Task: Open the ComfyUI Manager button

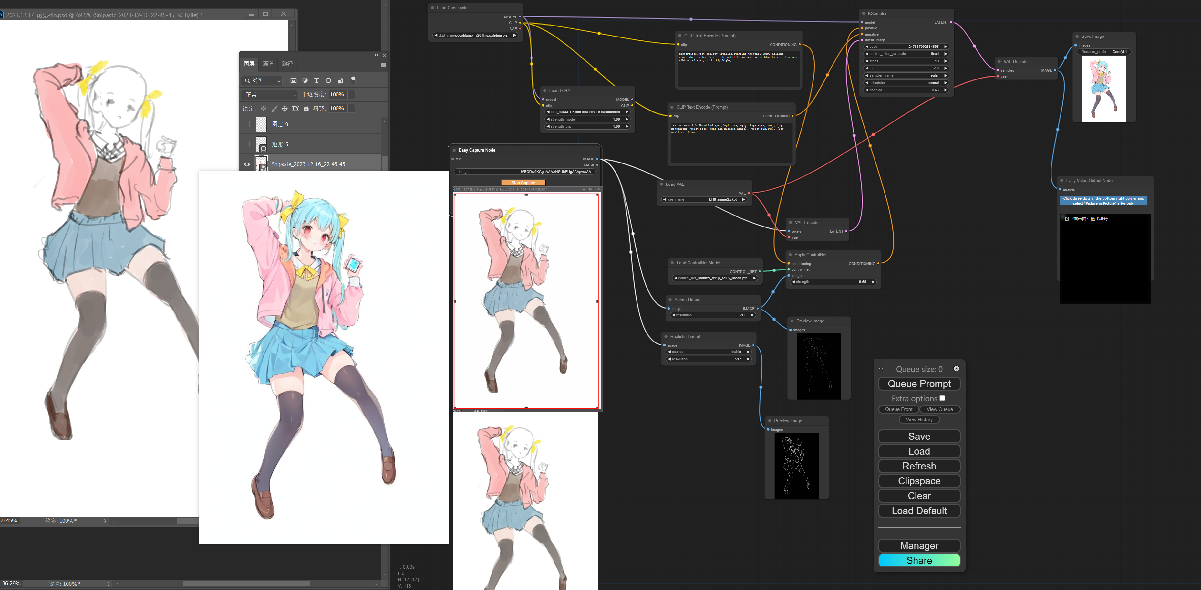Action: [919, 546]
